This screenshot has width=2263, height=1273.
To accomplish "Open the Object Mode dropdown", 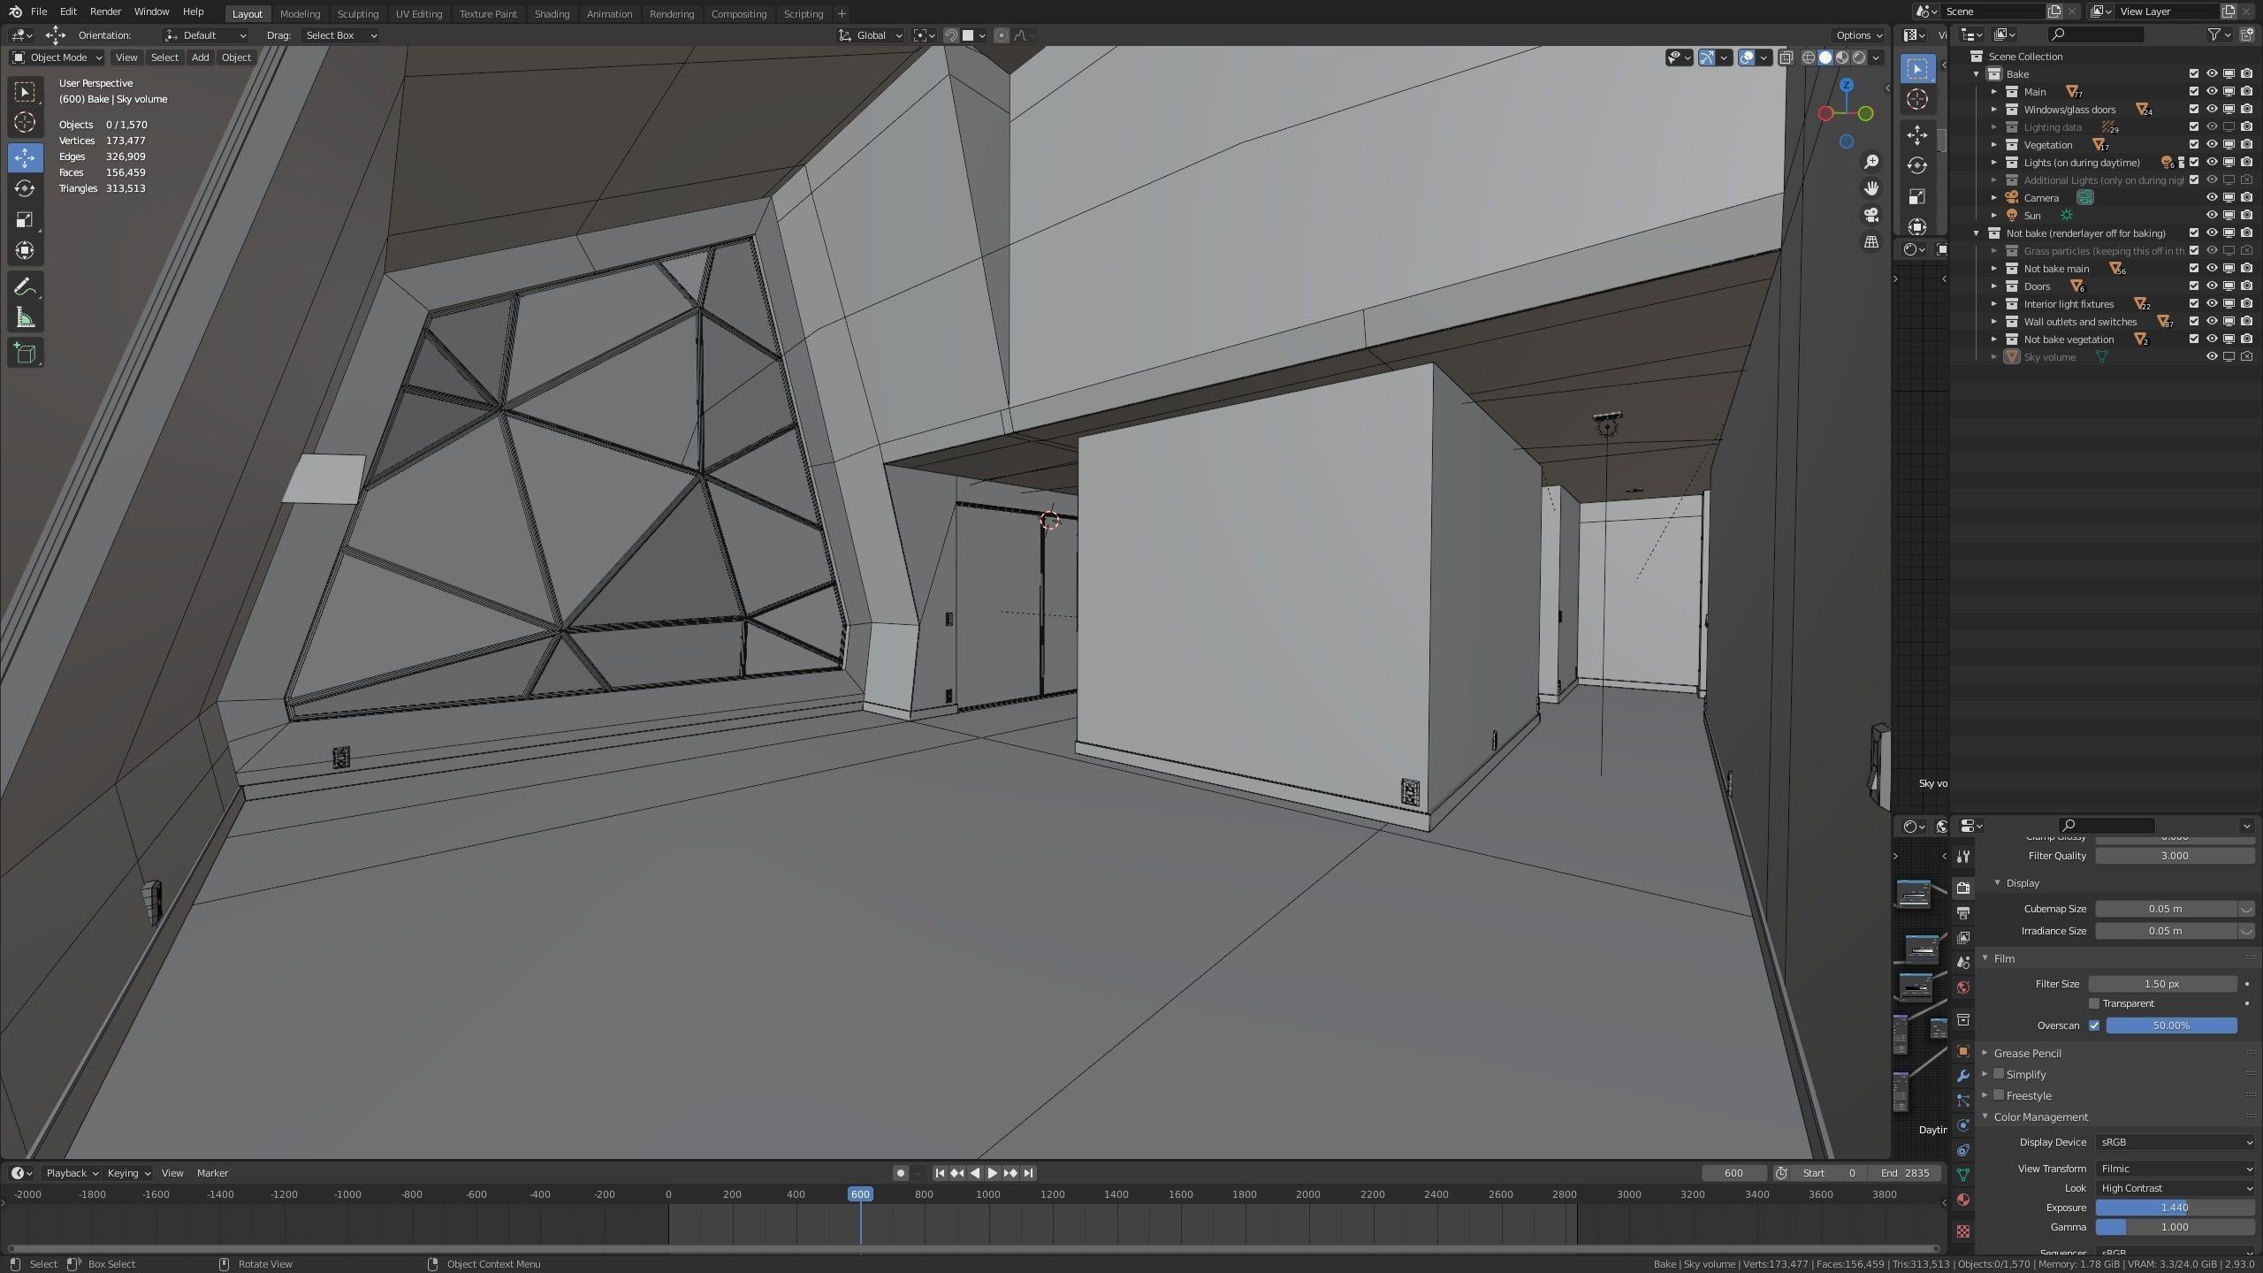I will click(57, 57).
